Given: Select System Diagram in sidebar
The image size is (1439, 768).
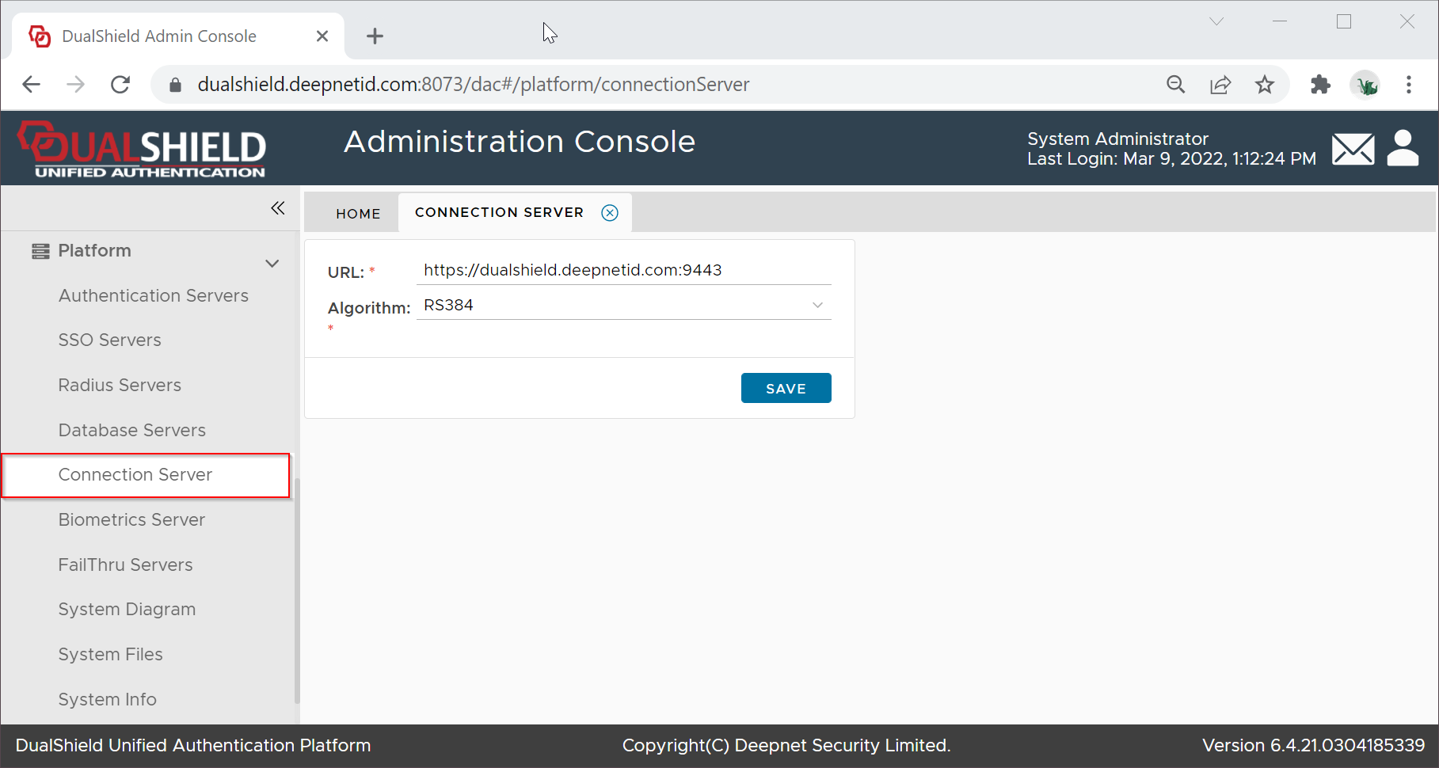Looking at the screenshot, I should (x=127, y=610).
